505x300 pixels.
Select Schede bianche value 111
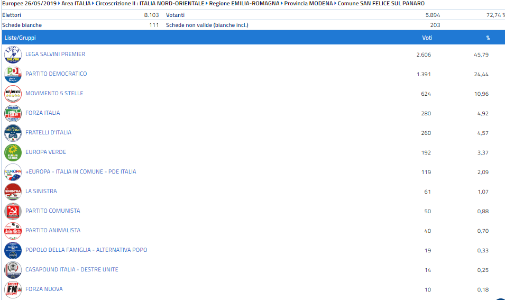[x=154, y=25]
